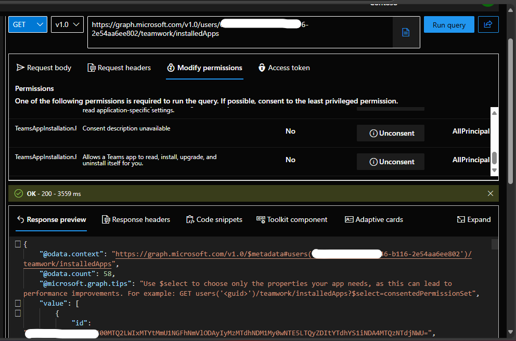516x341 pixels.
Task: Click the Adaptive cards tab icon
Action: tap(349, 219)
